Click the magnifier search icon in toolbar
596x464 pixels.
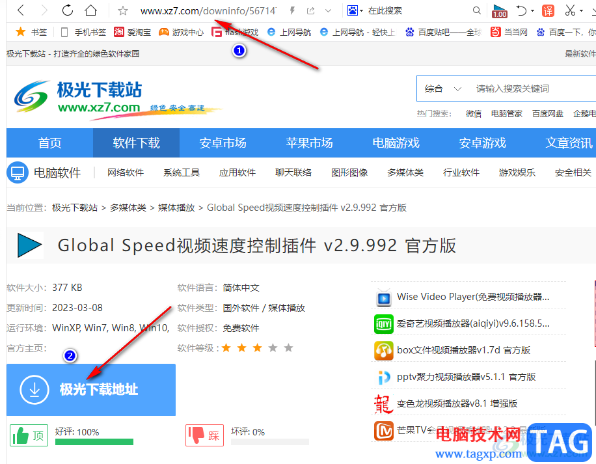[477, 10]
